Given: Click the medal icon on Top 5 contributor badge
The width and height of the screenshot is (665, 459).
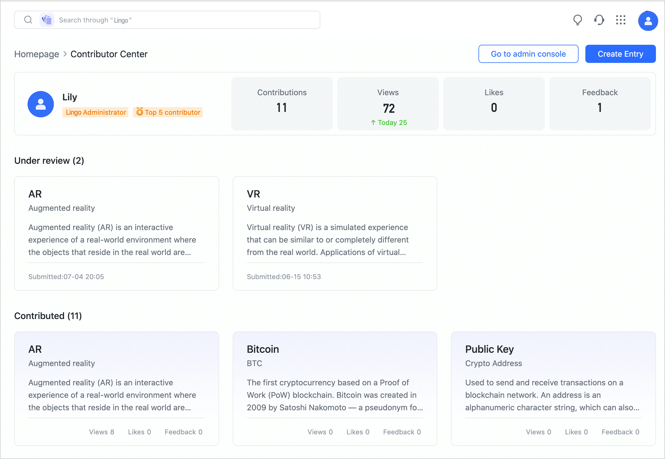Looking at the screenshot, I should click(140, 112).
